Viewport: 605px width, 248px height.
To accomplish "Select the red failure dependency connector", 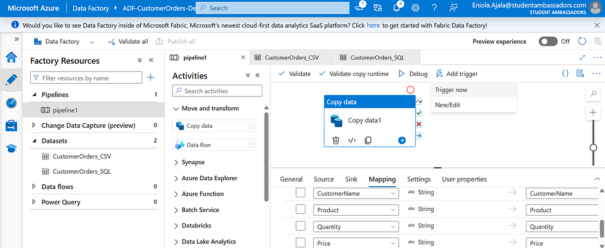I will (419, 124).
